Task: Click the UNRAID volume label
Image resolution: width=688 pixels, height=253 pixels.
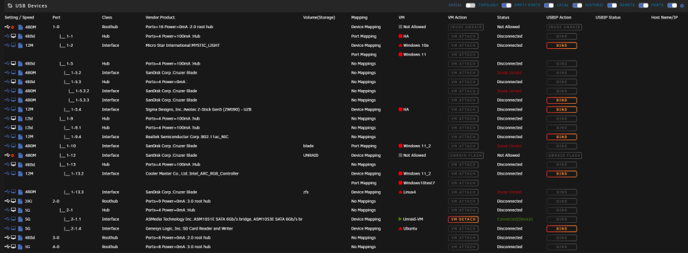Action: (x=311, y=155)
